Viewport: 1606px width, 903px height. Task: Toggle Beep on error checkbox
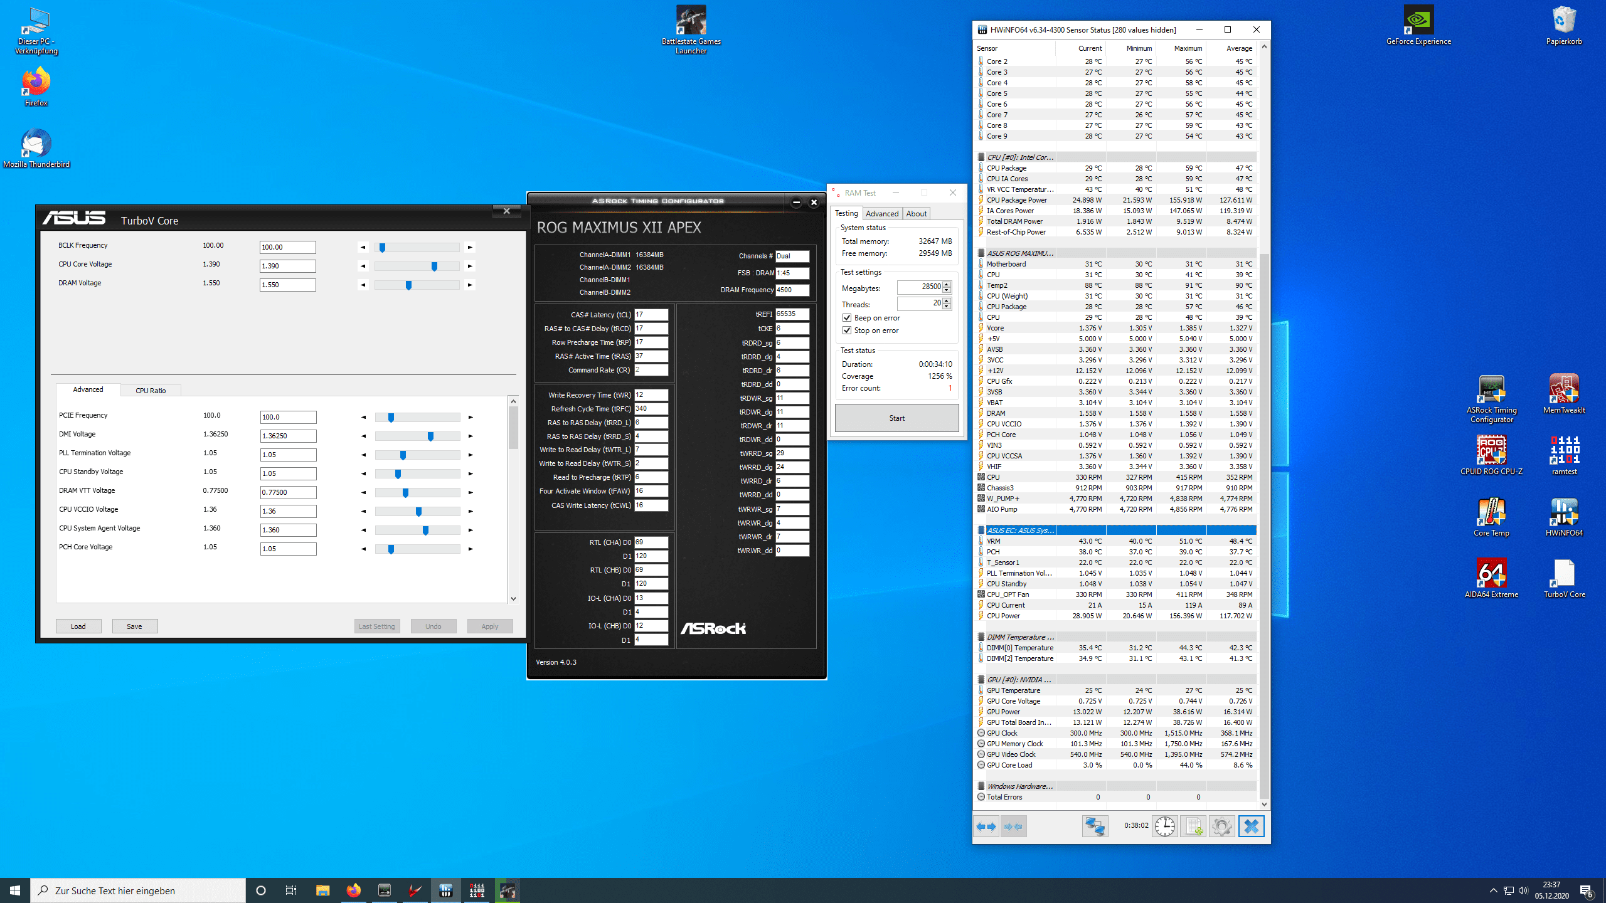pos(847,318)
